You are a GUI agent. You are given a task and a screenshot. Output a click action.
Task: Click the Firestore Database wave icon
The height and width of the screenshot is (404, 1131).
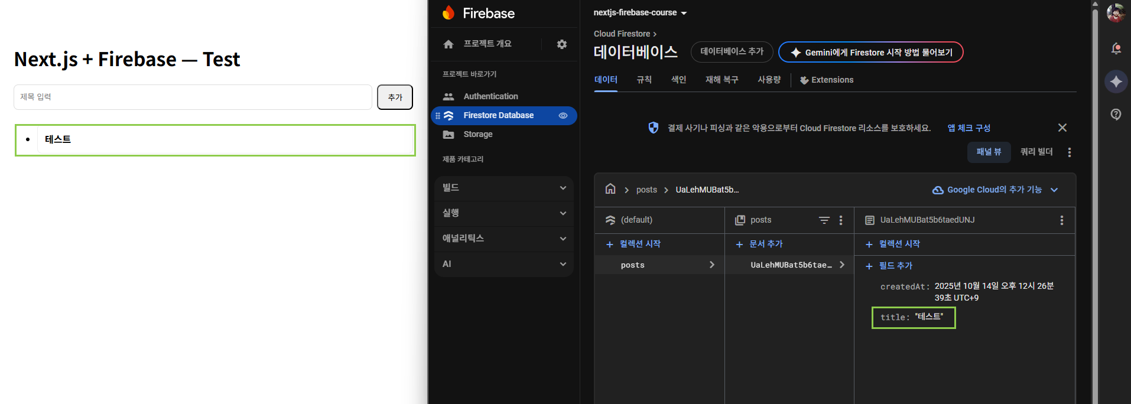coord(448,116)
